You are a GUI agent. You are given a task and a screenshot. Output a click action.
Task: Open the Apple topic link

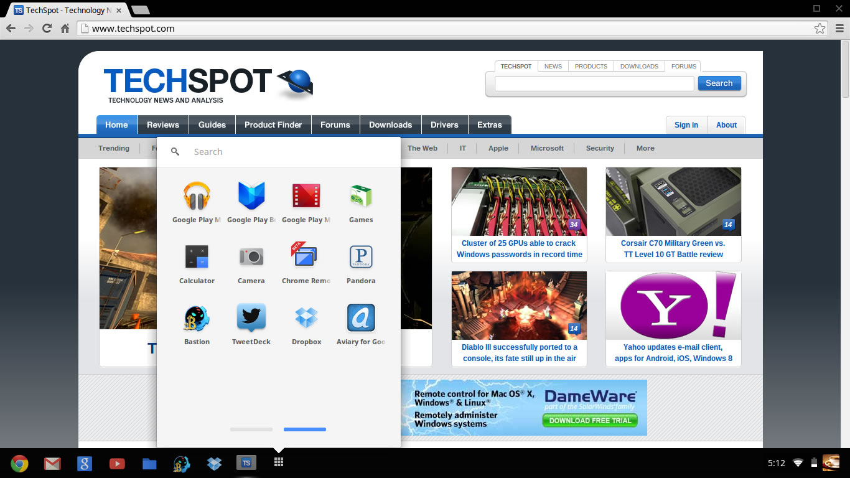coord(498,148)
